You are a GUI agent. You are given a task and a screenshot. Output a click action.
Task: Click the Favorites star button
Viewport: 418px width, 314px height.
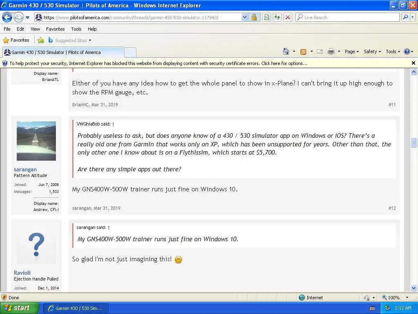coord(16,40)
